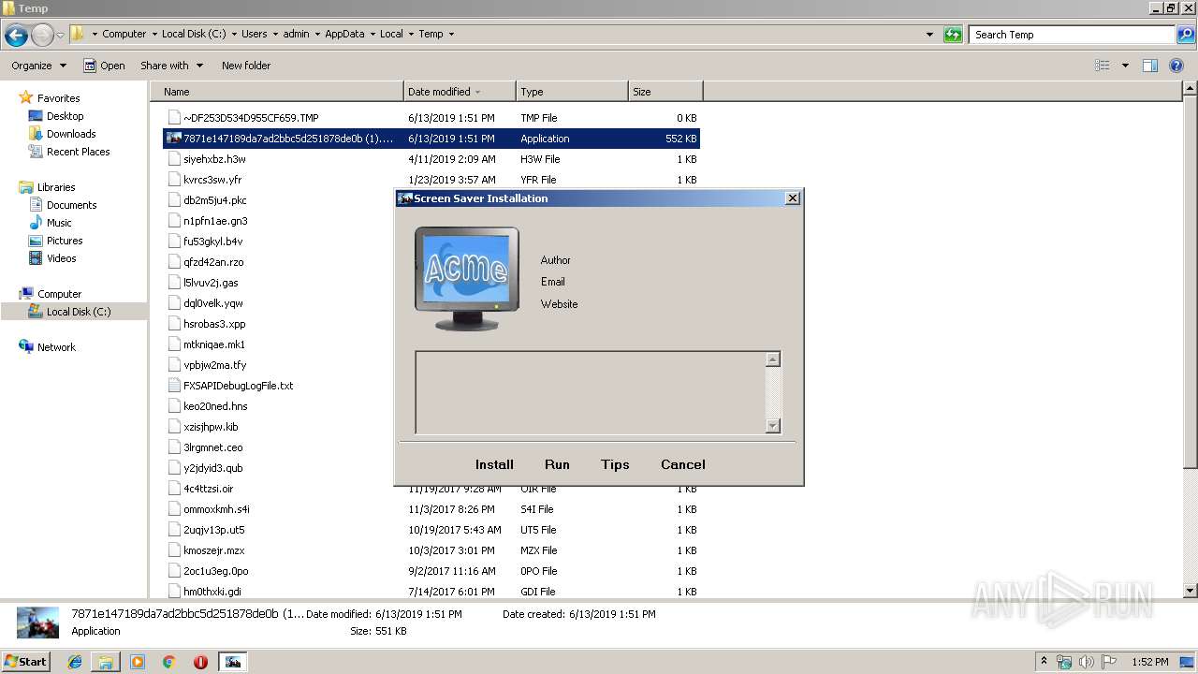Screen dimensions: 1198x674
Task: Change the view with the views icon
Action: (1103, 66)
